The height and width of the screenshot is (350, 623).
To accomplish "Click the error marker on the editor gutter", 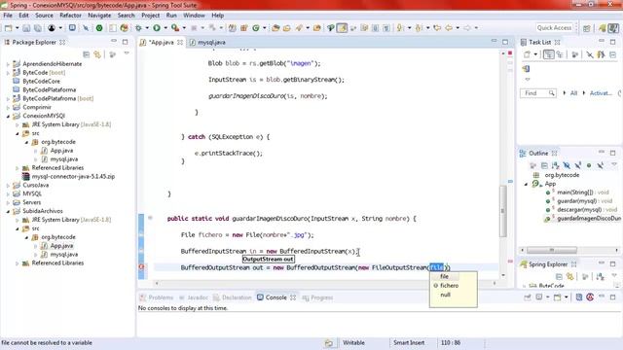I will tap(141, 267).
